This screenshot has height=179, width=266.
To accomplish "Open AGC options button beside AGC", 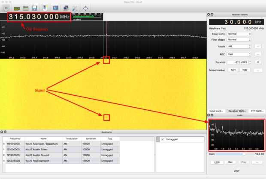I will click(x=258, y=54).
